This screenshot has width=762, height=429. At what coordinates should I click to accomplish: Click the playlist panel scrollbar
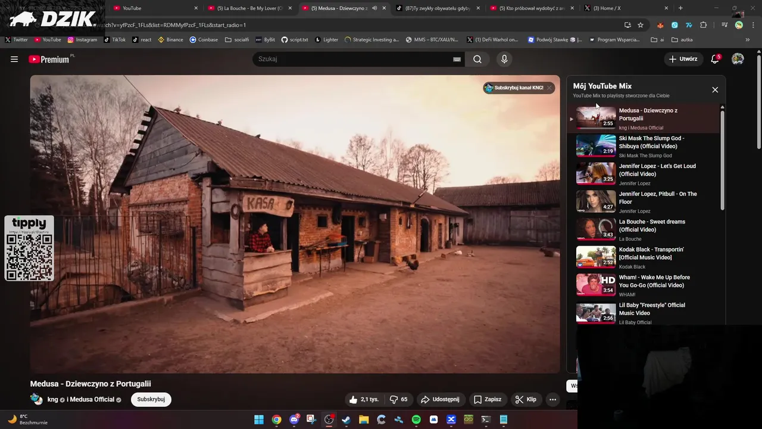723,159
